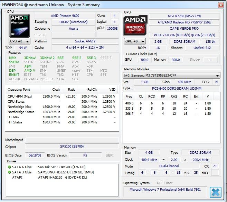Click the memory clock 400.9 MHz field
Image resolution: width=227 pixels, height=202 pixels.
[x=149, y=160]
